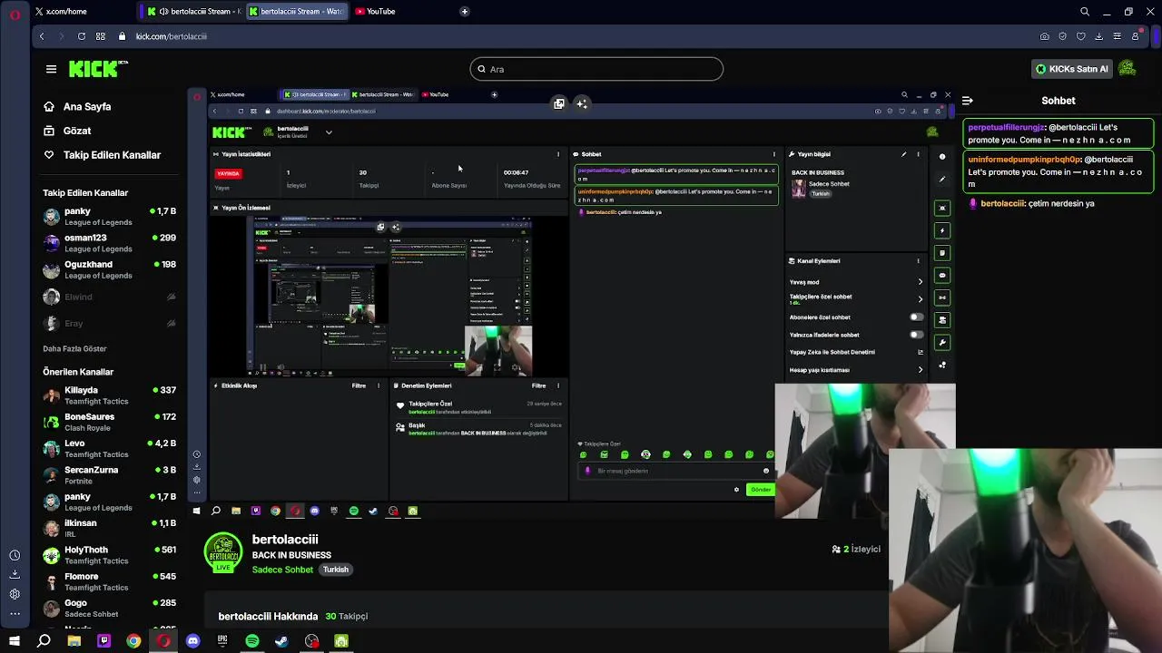Screen dimensions: 1162x653
Task: Open SercanZurna Fortnite channel
Action: 109,475
